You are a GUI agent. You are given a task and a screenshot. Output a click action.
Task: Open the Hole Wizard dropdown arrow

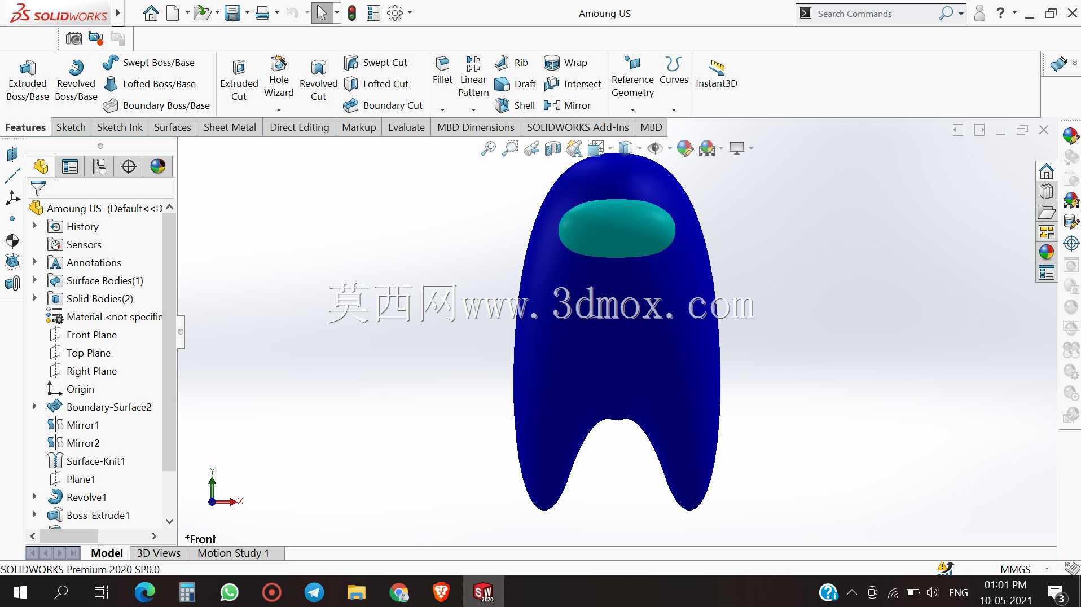pyautogui.click(x=279, y=110)
